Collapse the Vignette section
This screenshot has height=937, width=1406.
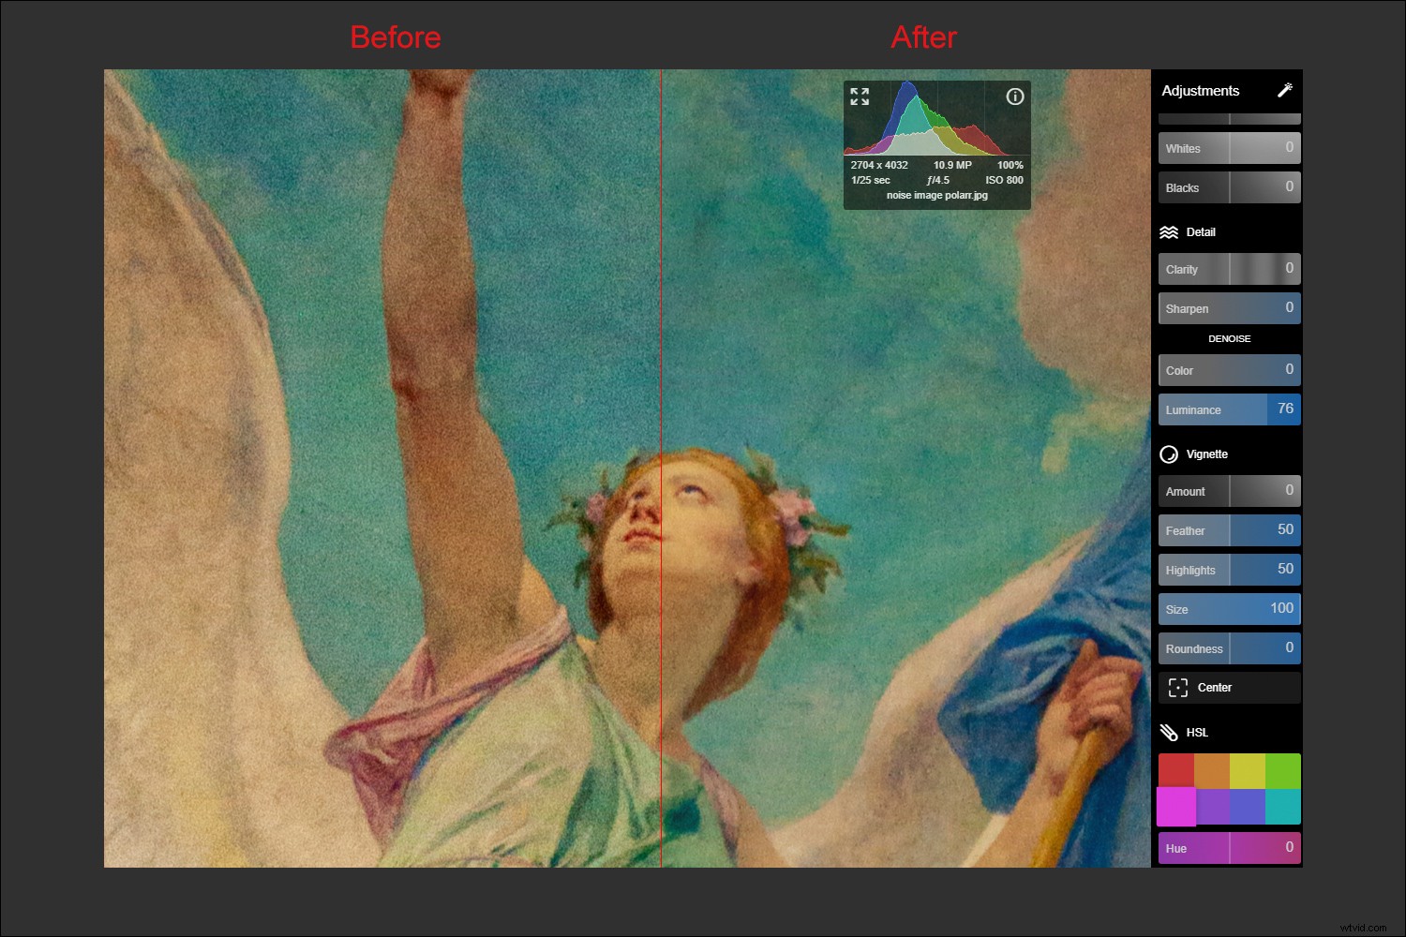tap(1209, 454)
